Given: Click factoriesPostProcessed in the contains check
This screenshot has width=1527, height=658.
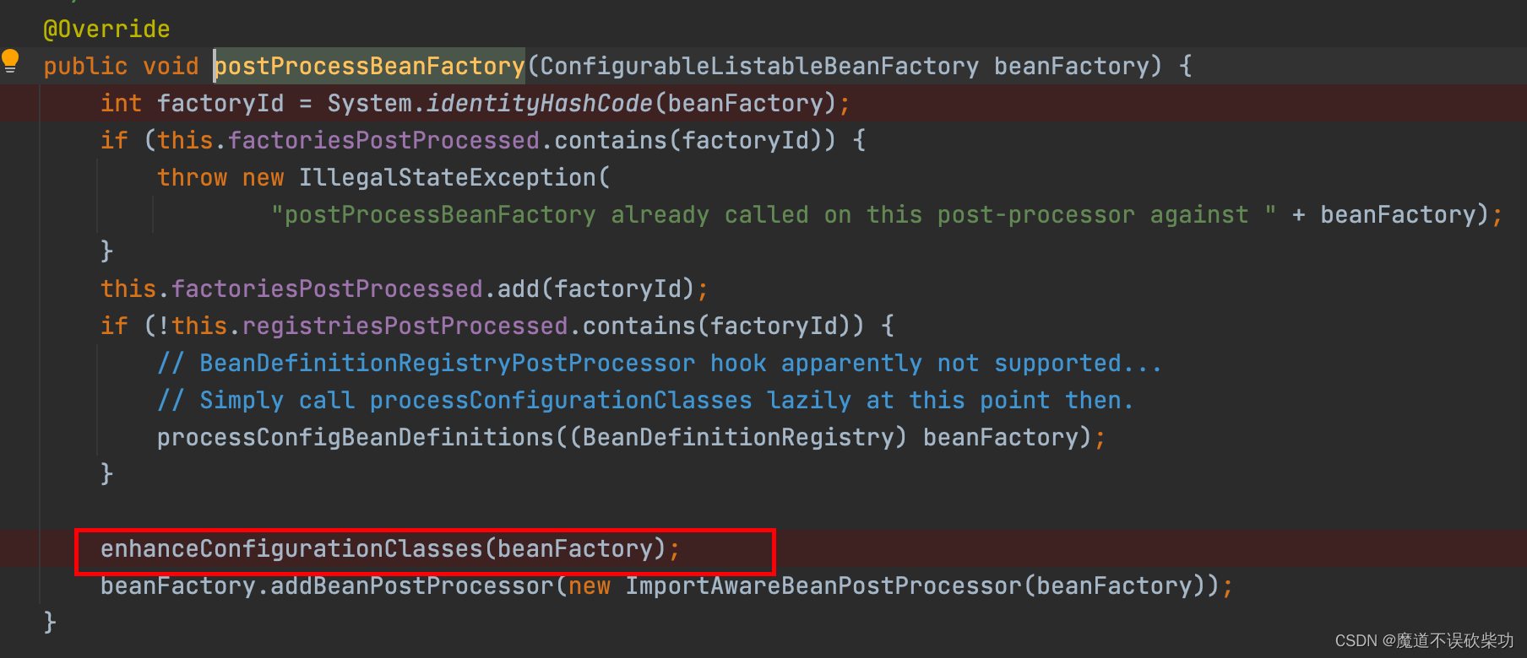Looking at the screenshot, I should [x=383, y=141].
